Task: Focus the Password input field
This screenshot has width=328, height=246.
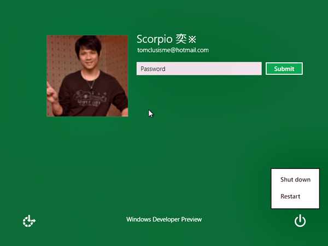Action: pos(199,69)
